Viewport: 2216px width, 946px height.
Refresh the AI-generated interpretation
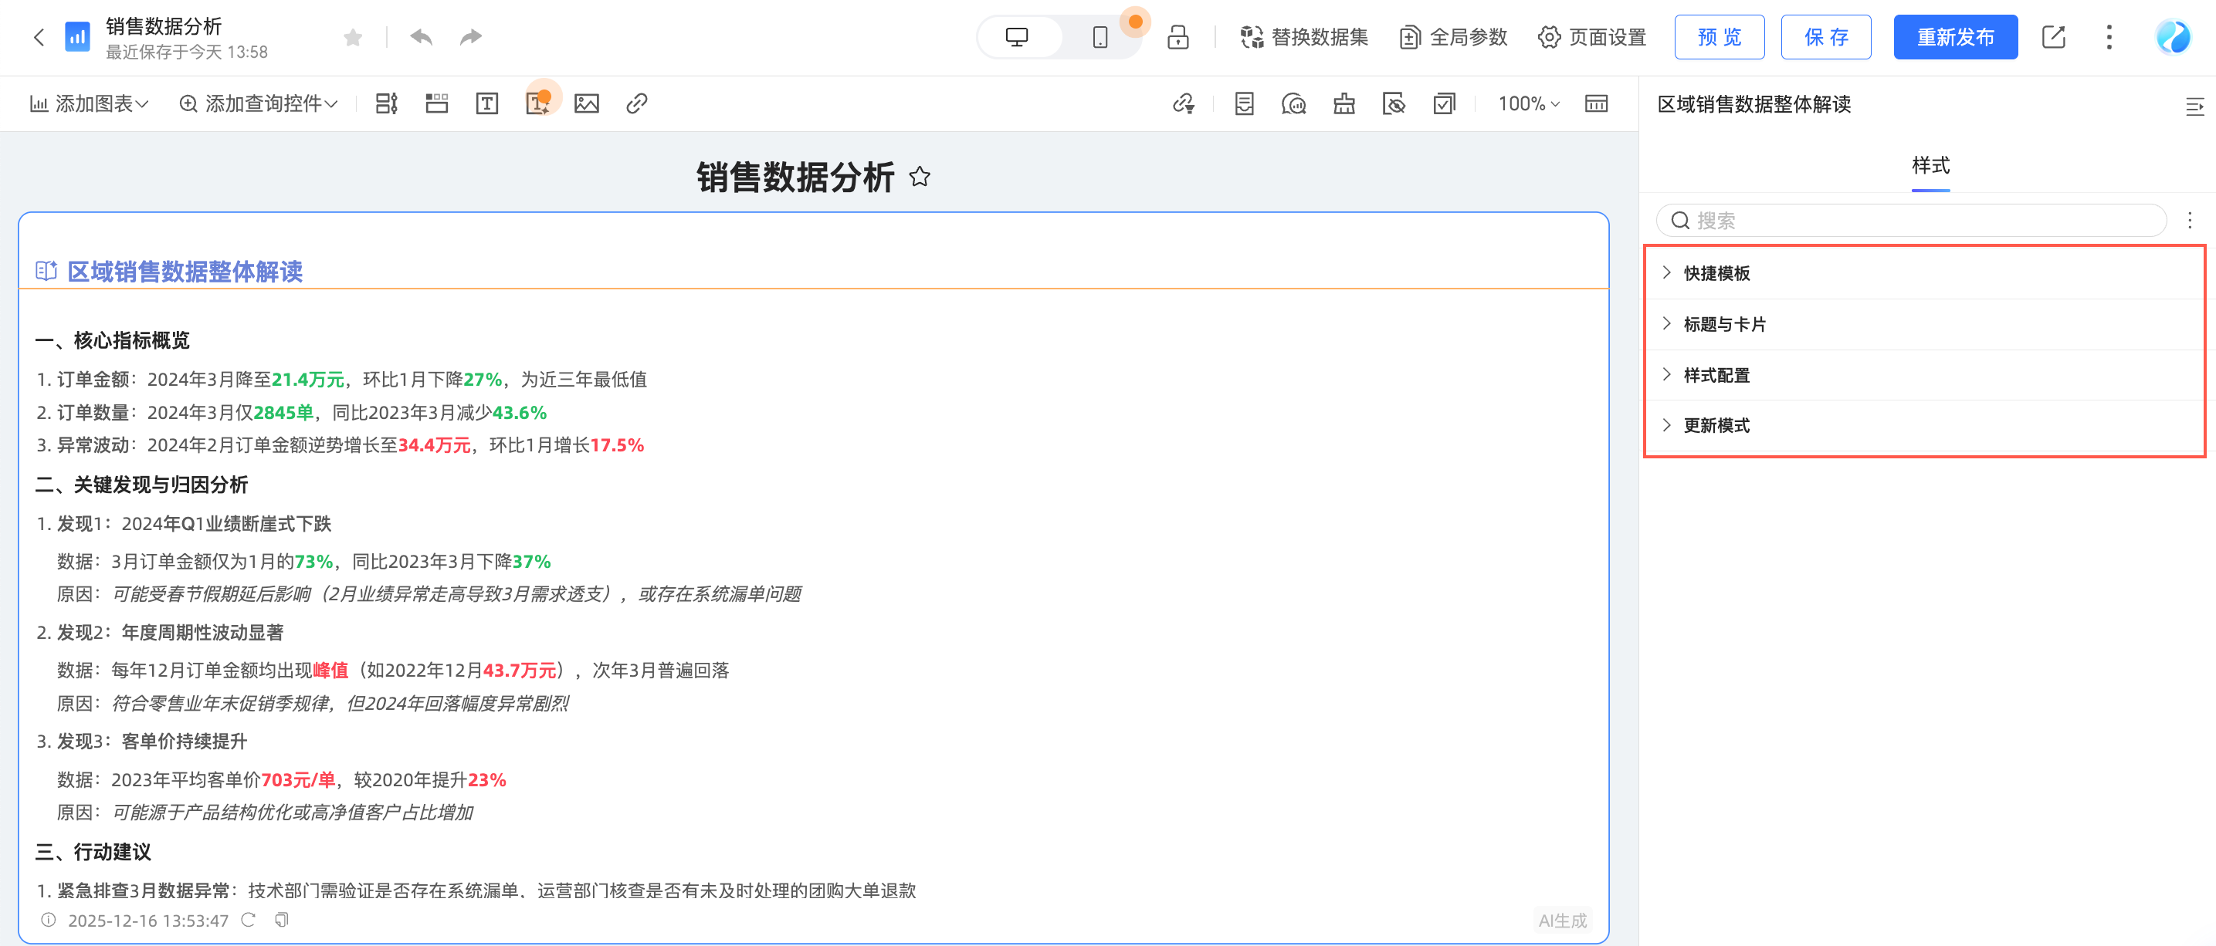pyautogui.click(x=249, y=921)
